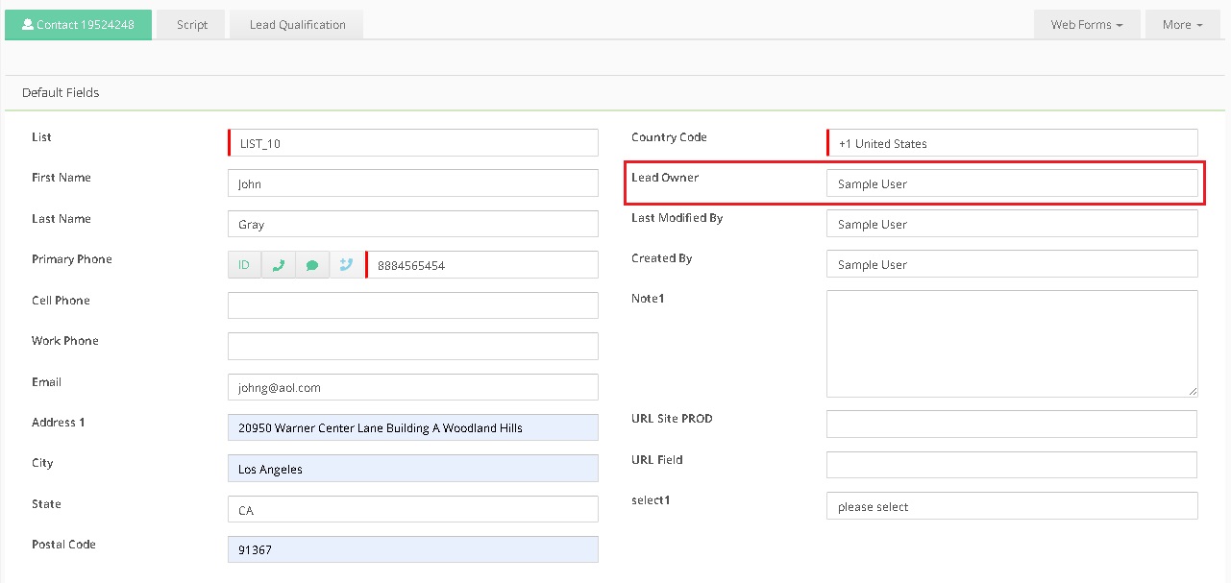Switch to the Script tab

(192, 25)
